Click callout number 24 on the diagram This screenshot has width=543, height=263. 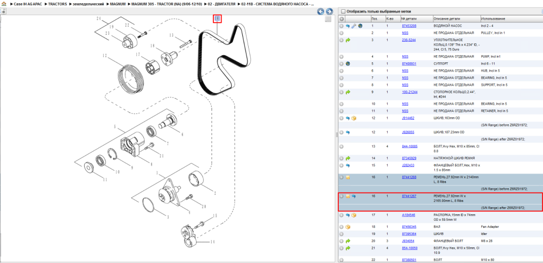pos(99,18)
